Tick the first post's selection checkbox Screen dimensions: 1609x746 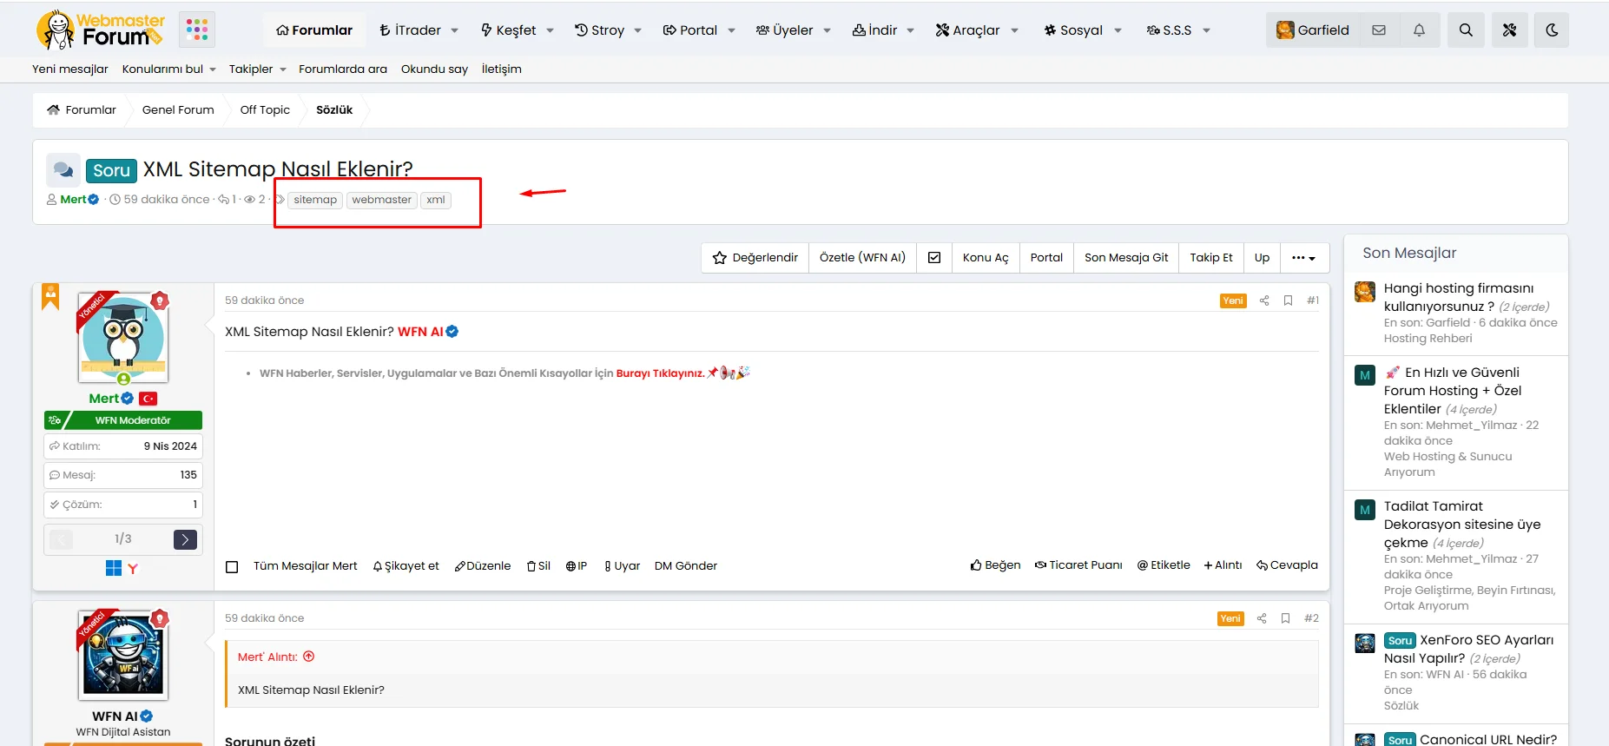click(x=232, y=567)
